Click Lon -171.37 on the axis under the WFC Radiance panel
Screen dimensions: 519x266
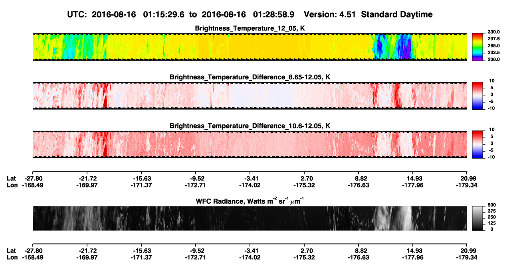[x=141, y=257]
